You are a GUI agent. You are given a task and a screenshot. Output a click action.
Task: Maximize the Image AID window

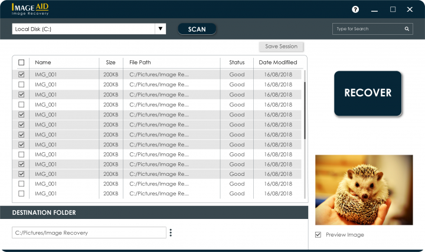393,9
